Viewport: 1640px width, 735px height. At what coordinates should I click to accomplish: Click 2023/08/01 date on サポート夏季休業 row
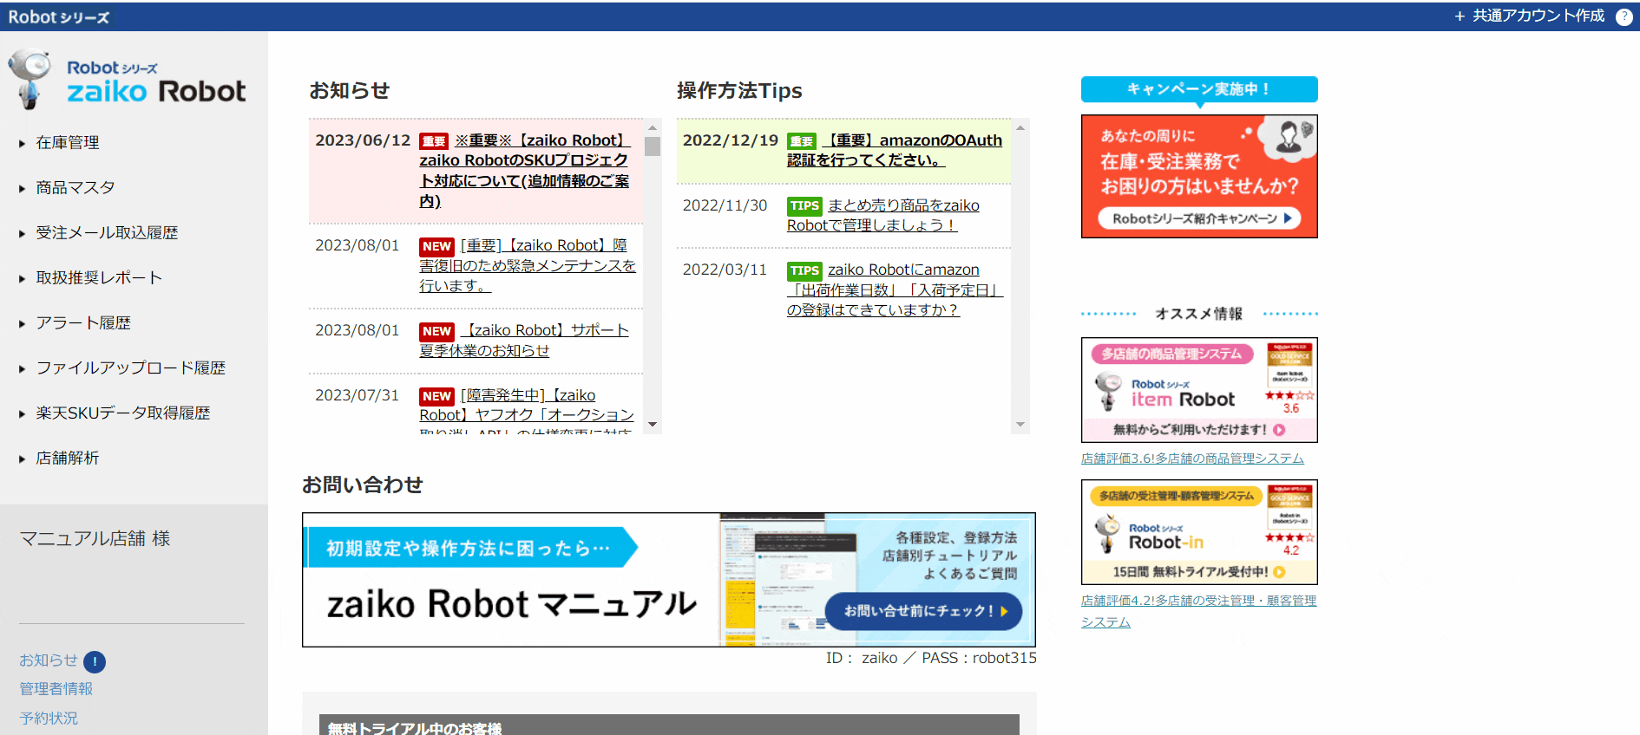[358, 330]
